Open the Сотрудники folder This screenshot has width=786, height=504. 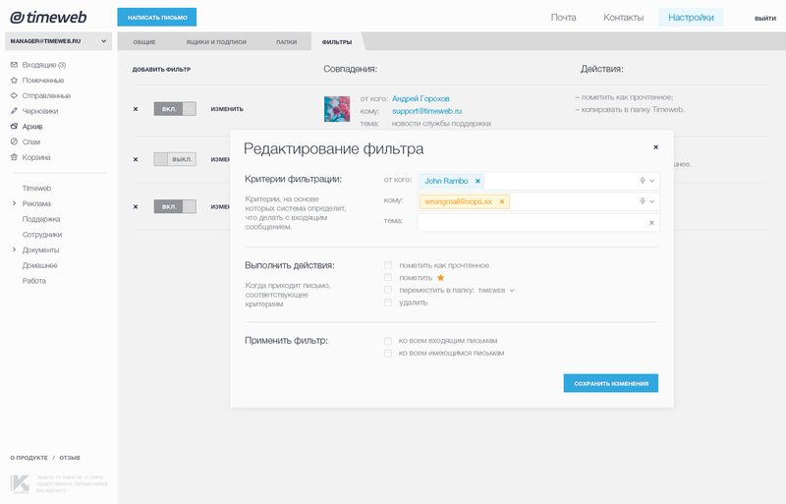42,234
